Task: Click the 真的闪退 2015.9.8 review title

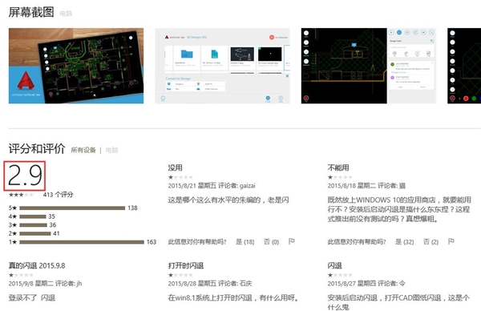Action: click(37, 265)
